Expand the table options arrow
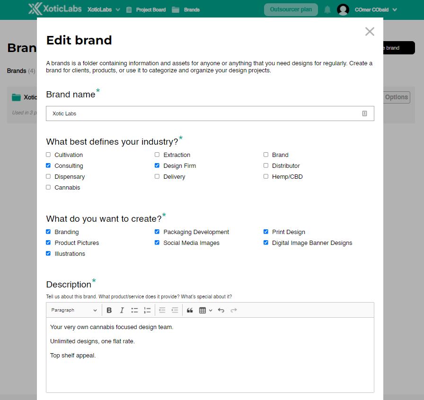 211,310
